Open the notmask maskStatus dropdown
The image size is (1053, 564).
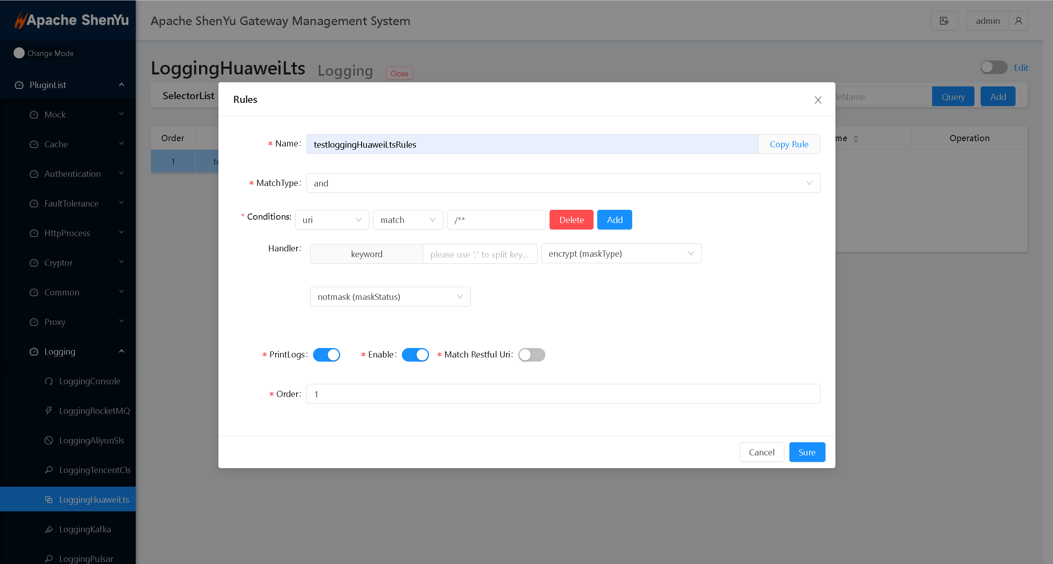[390, 297]
